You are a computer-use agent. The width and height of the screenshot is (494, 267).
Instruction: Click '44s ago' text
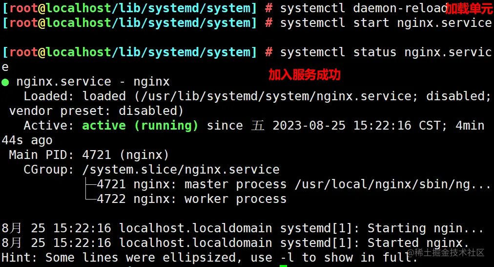click(x=27, y=140)
